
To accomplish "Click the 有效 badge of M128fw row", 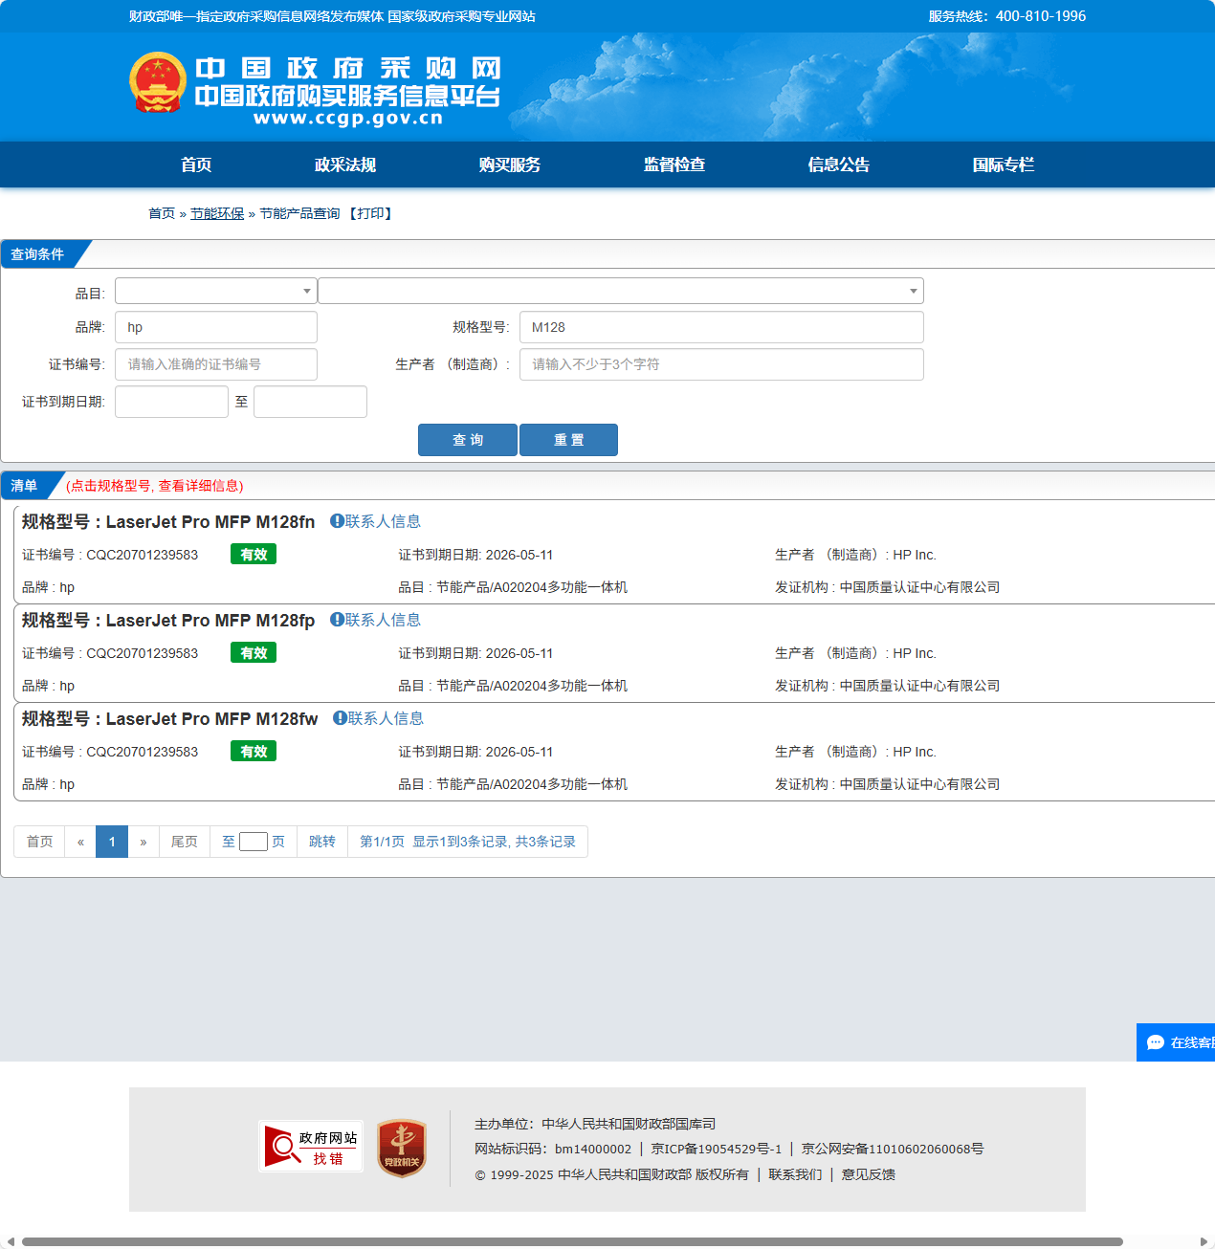I will click(254, 751).
